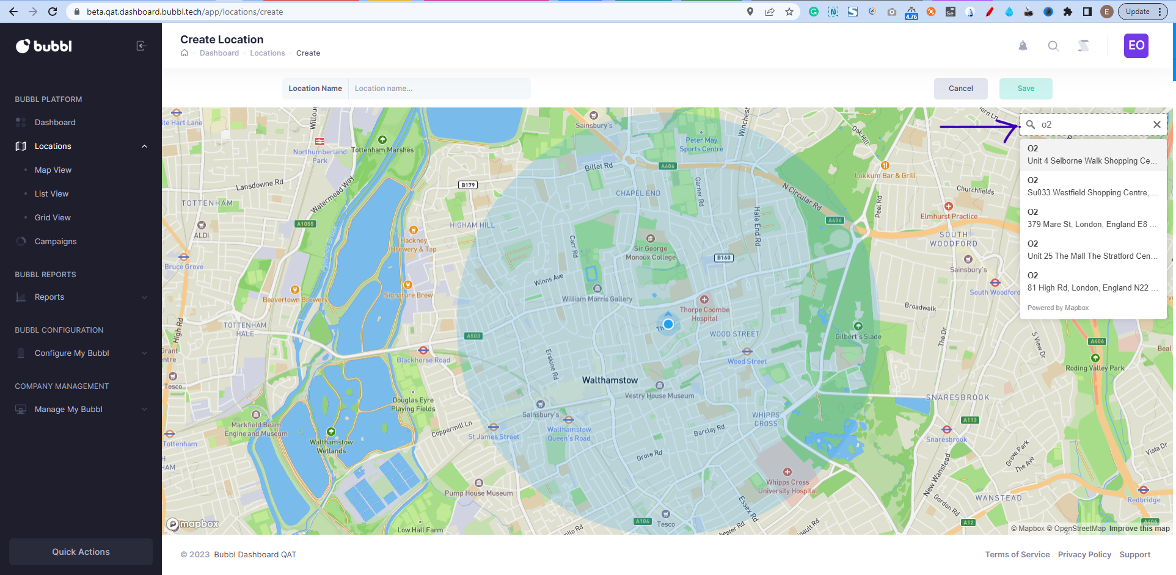Click the breadcrumb home icon
This screenshot has height=575, width=1176.
click(184, 53)
